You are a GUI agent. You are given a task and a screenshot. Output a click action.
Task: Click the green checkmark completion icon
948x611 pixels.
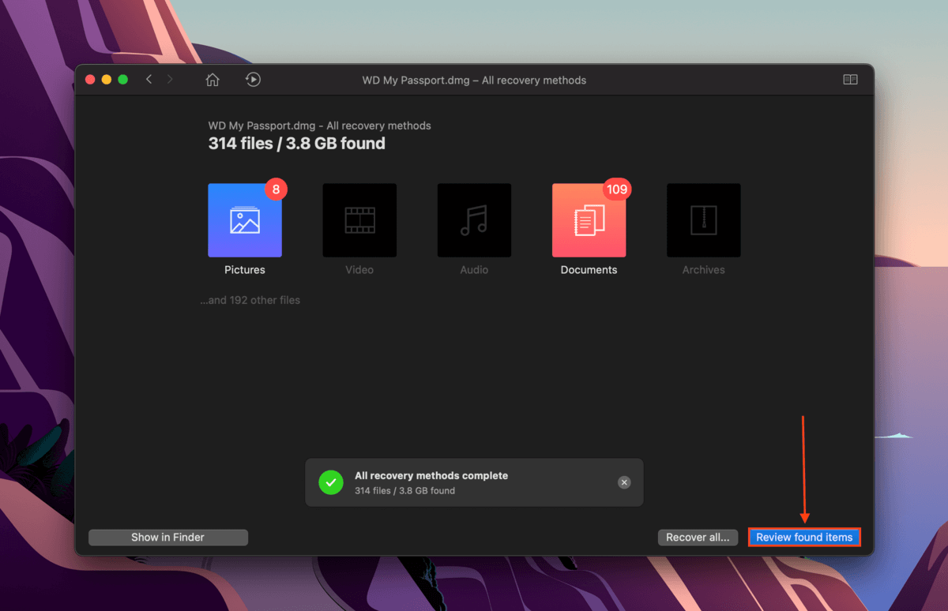click(x=331, y=482)
